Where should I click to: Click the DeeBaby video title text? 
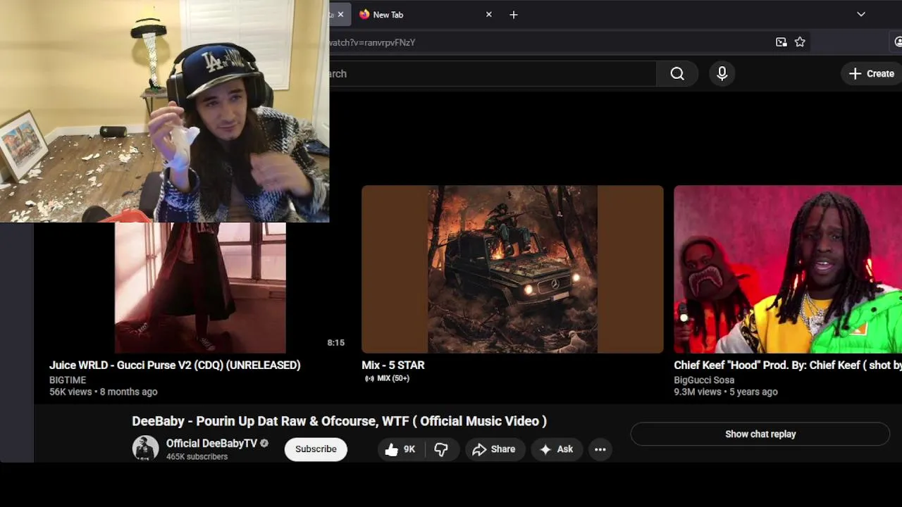click(x=339, y=421)
